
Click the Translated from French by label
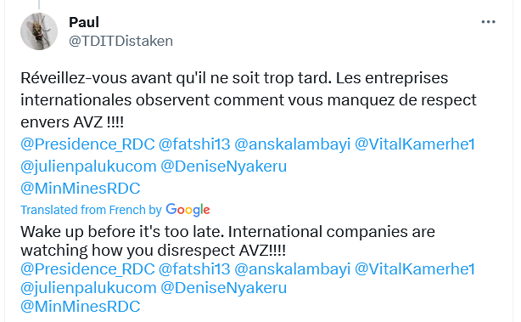point(91,210)
